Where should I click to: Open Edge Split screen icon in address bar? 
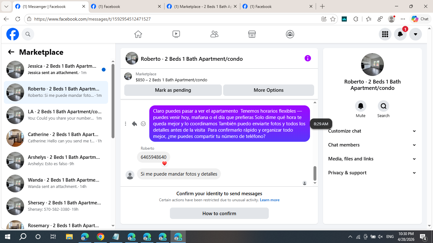(324, 19)
